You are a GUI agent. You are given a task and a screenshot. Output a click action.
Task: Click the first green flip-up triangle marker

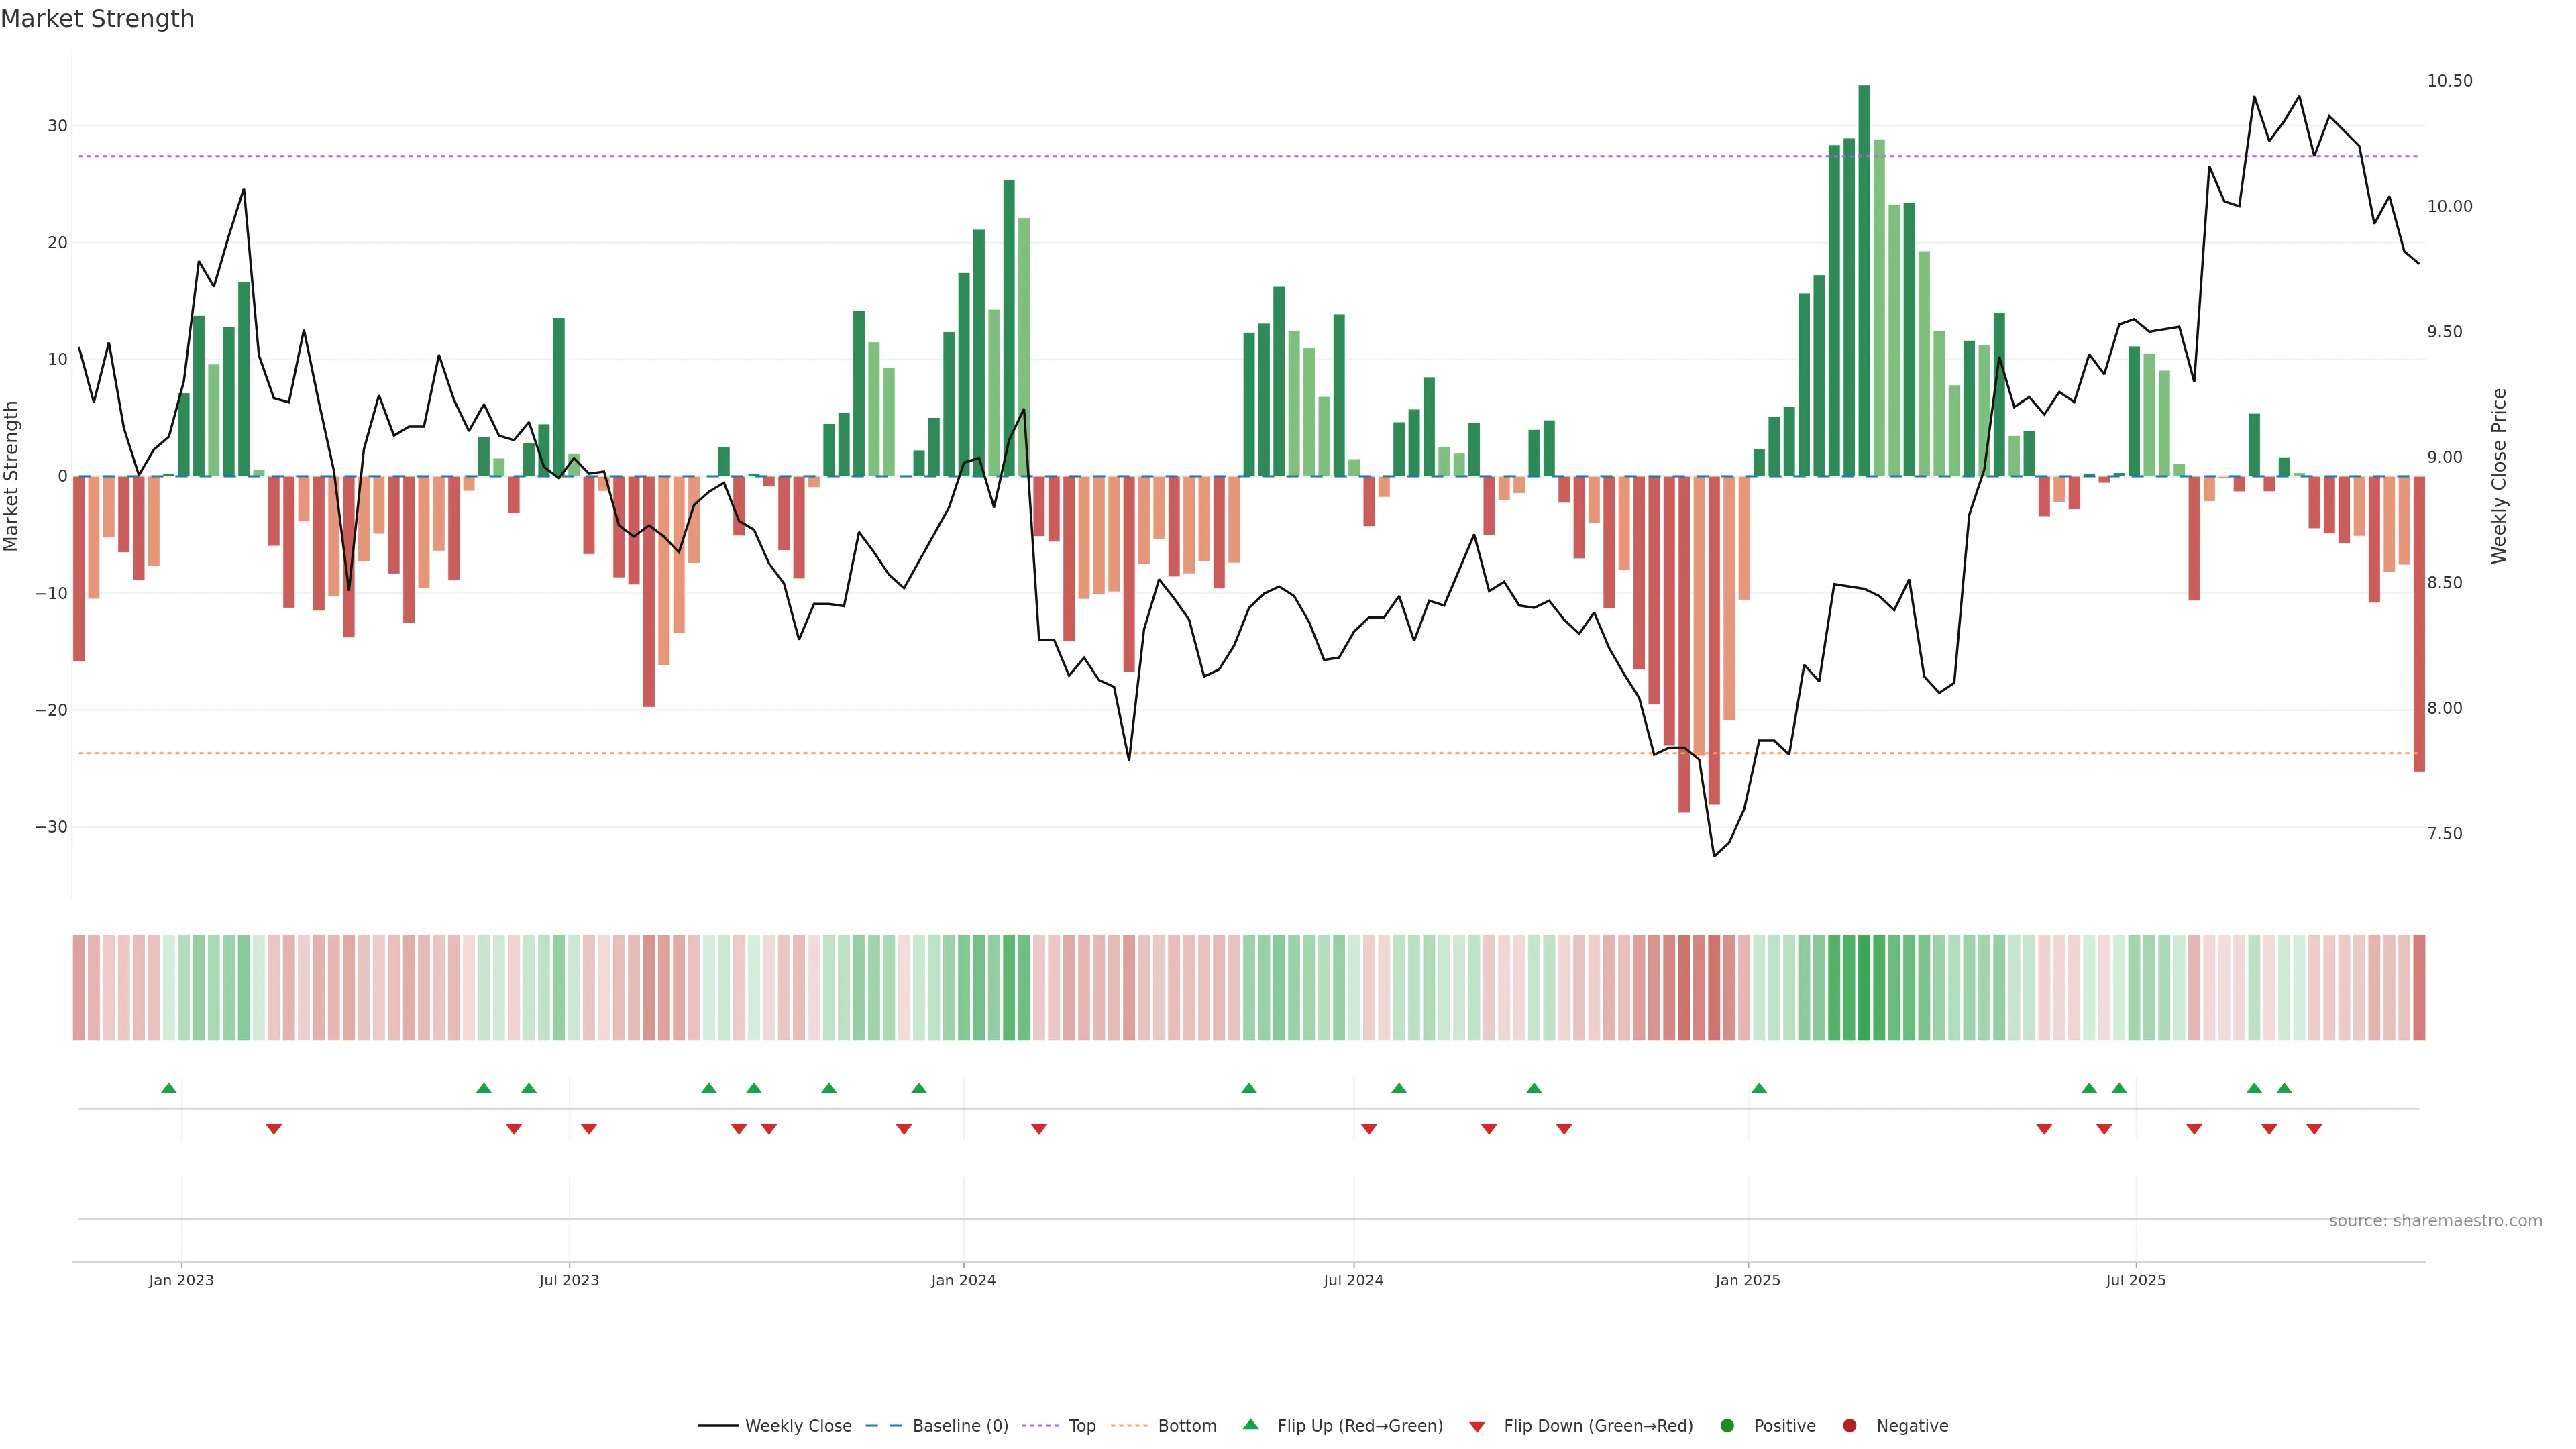(x=169, y=1088)
